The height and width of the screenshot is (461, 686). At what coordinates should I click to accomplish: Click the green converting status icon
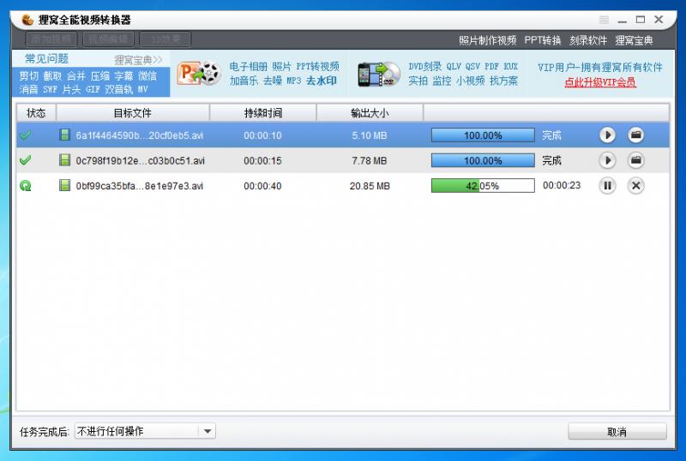[25, 186]
